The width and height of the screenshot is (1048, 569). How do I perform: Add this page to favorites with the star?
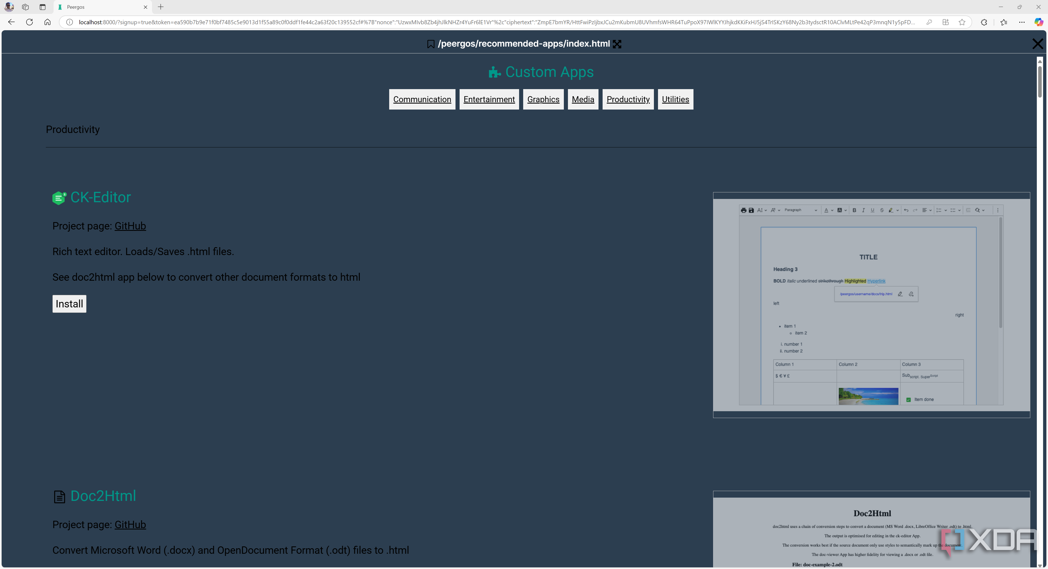(x=962, y=22)
